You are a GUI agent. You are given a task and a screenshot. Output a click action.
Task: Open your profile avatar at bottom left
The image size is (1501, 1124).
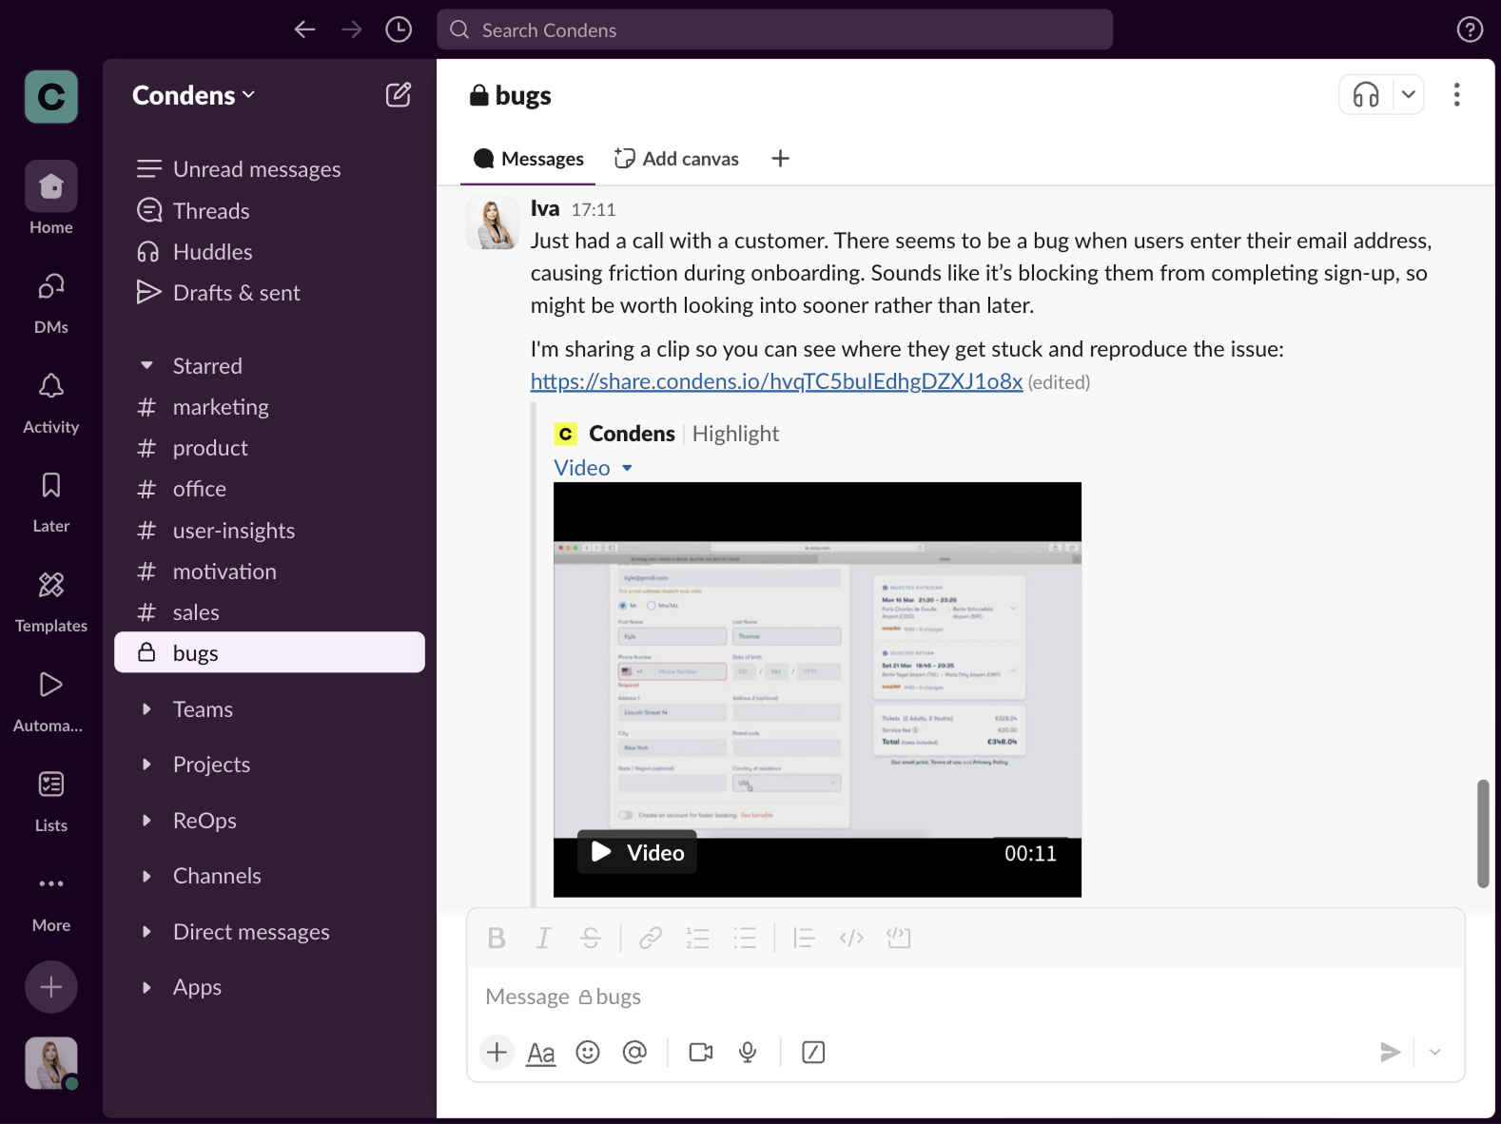(x=51, y=1063)
